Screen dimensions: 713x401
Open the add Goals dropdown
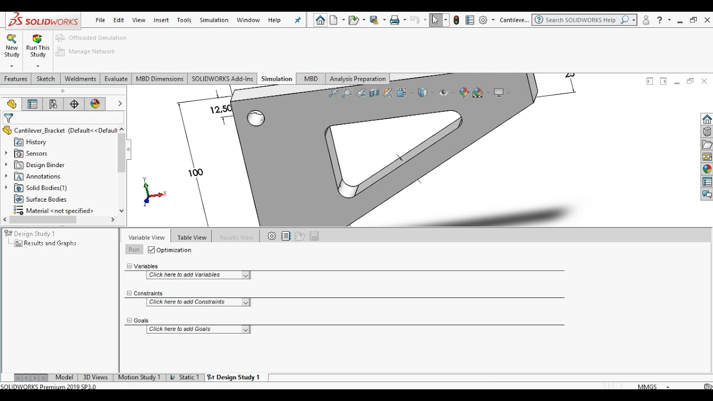246,330
